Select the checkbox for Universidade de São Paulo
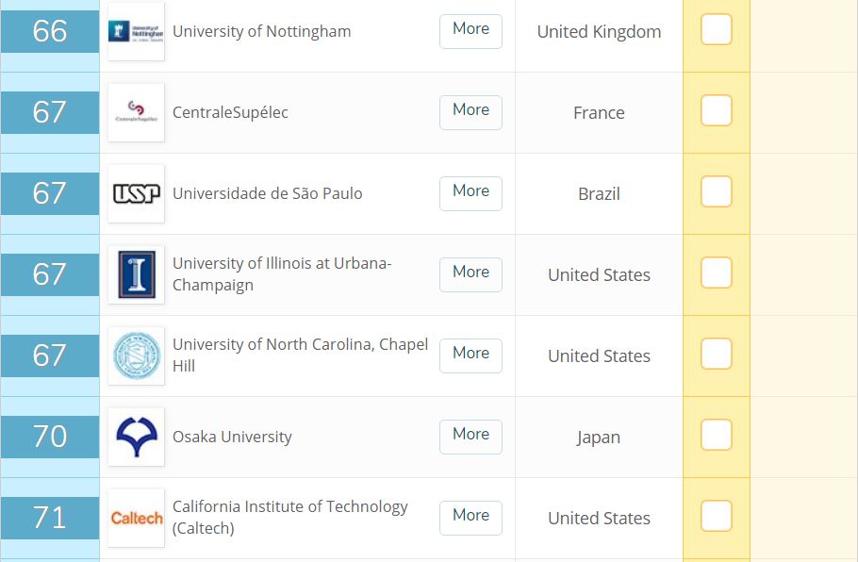Screen dimensions: 858x562 click(717, 191)
